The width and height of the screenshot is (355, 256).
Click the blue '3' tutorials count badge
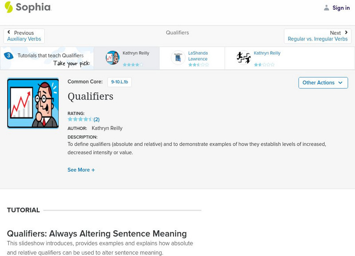point(8,55)
